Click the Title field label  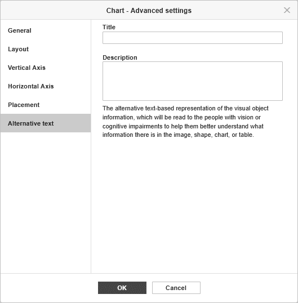(x=109, y=27)
